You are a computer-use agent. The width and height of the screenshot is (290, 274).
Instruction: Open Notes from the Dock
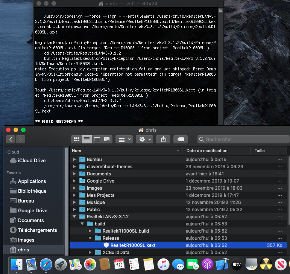click(149, 264)
